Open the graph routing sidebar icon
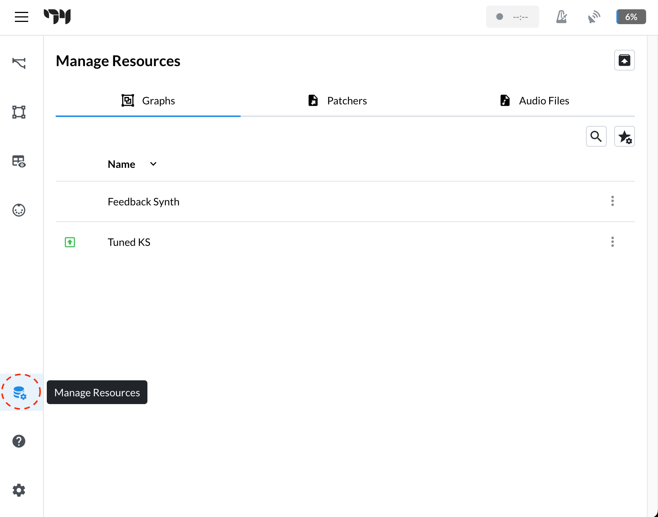 click(x=19, y=63)
